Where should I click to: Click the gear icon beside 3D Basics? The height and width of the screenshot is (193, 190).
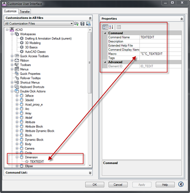(x=22, y=47)
